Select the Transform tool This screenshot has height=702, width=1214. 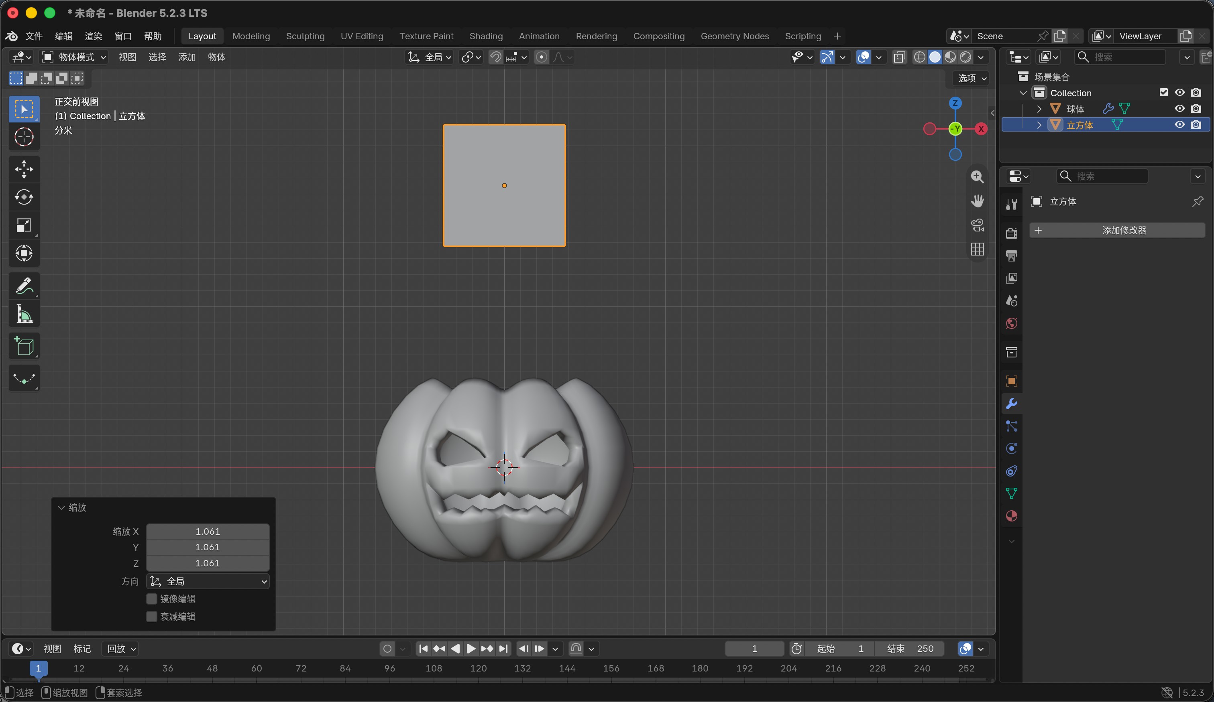pos(24,253)
